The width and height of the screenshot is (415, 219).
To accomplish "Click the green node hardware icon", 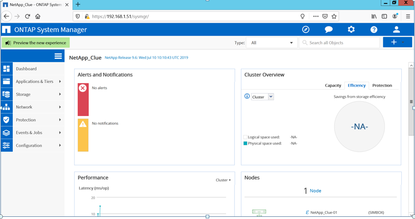I will pos(259,212).
